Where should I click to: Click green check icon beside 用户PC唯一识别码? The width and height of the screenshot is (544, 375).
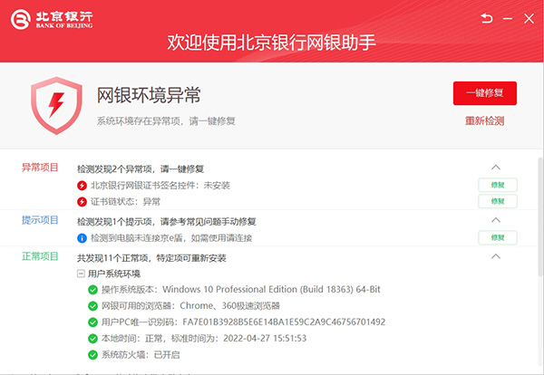92,322
